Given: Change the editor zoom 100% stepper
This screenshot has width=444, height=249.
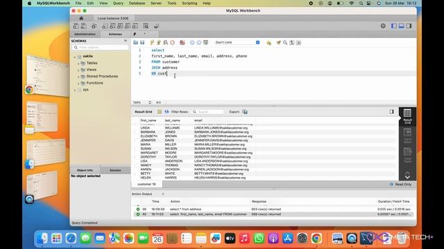Looking at the screenshot, I should 150,102.
